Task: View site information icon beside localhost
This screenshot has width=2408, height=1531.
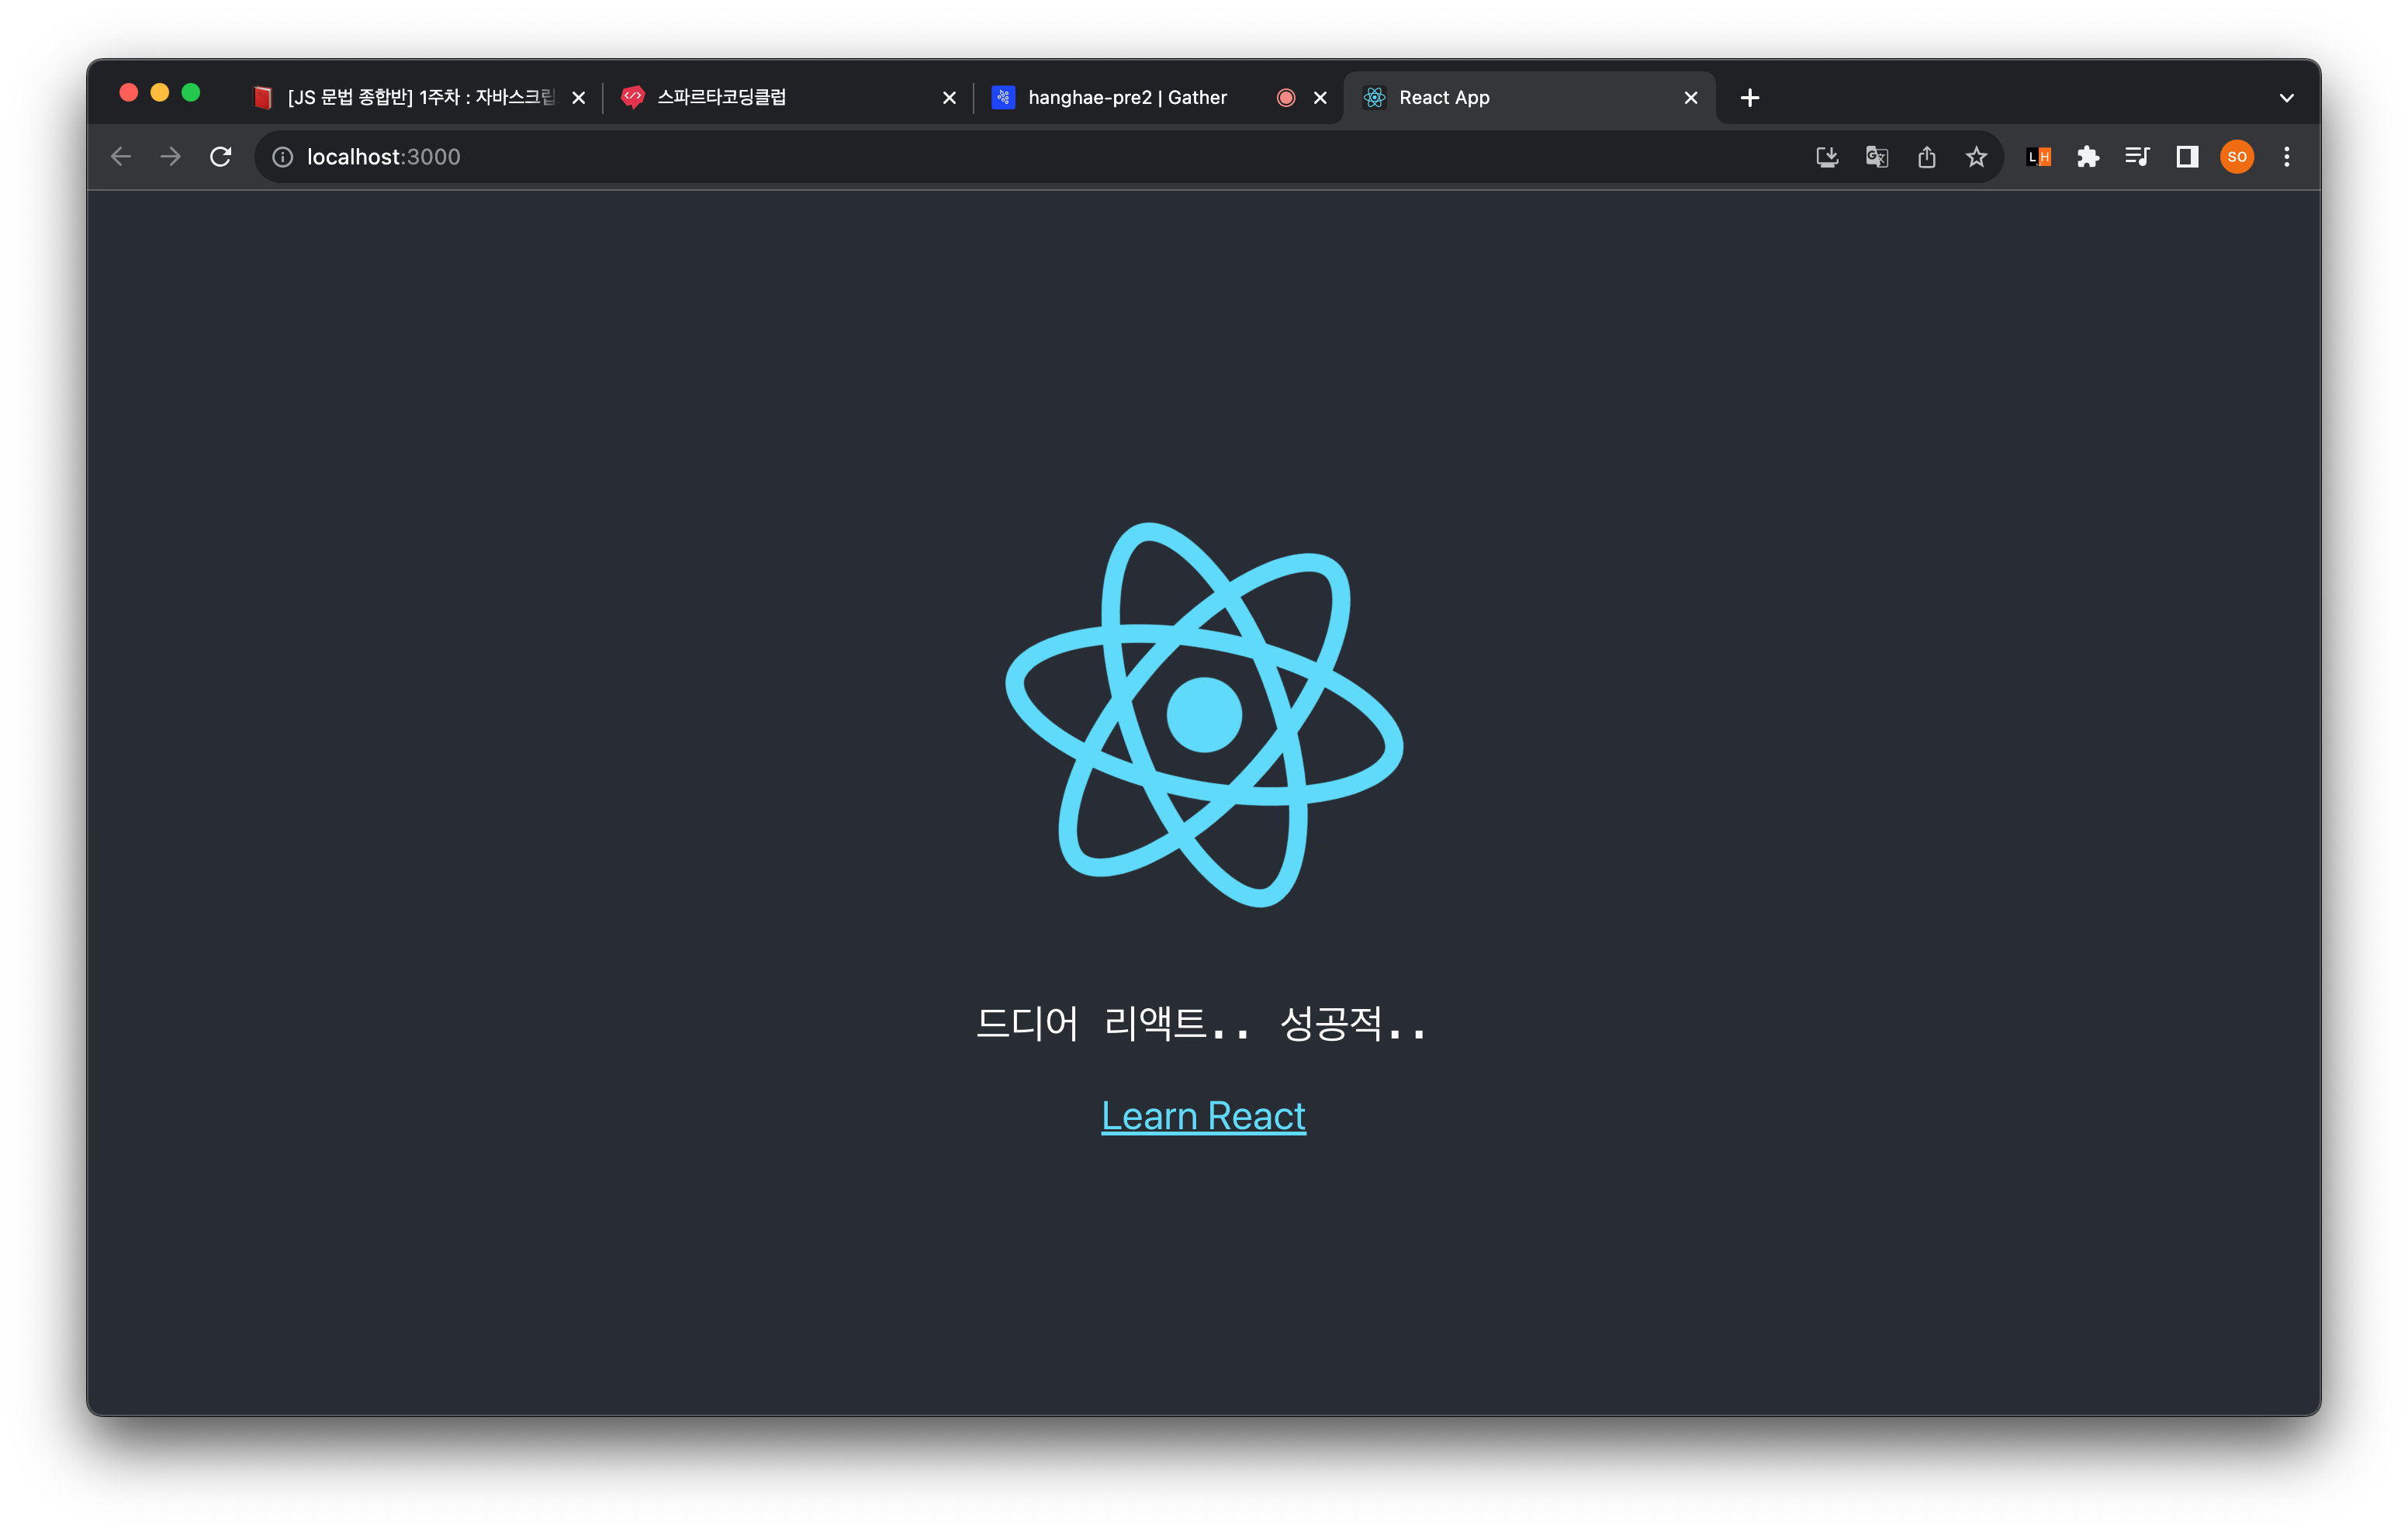Action: [283, 157]
